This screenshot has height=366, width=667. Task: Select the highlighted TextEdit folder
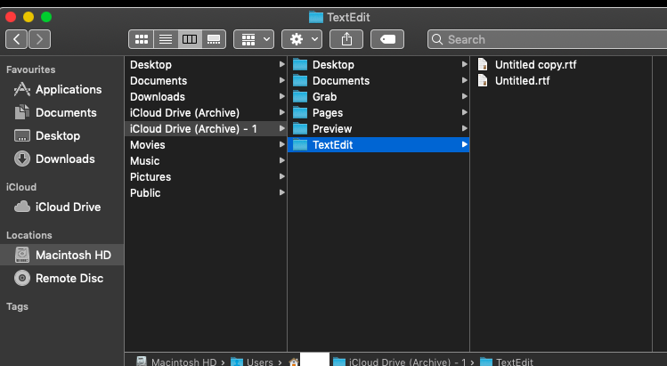pos(378,144)
